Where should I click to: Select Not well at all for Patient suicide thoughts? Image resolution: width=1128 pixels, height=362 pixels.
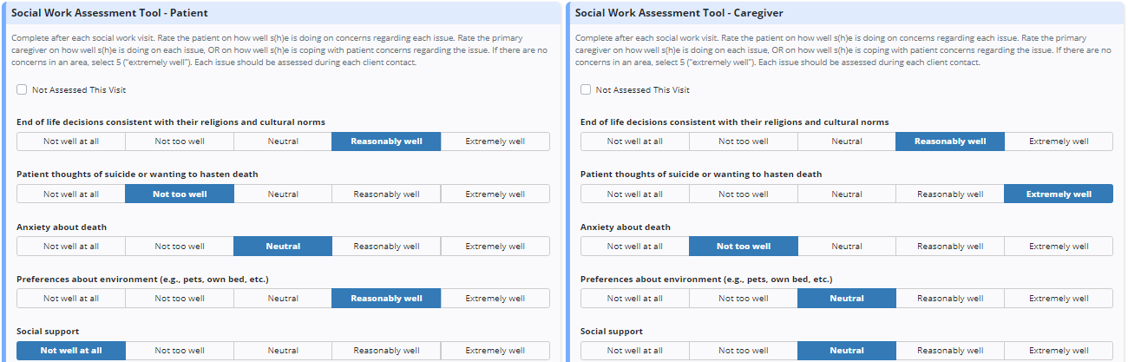[71, 194]
